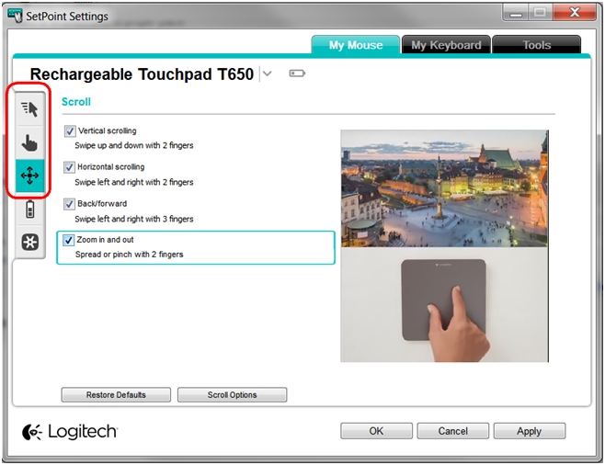Confirm settings with OK
Screen dimensions: 605x465
pos(376,431)
